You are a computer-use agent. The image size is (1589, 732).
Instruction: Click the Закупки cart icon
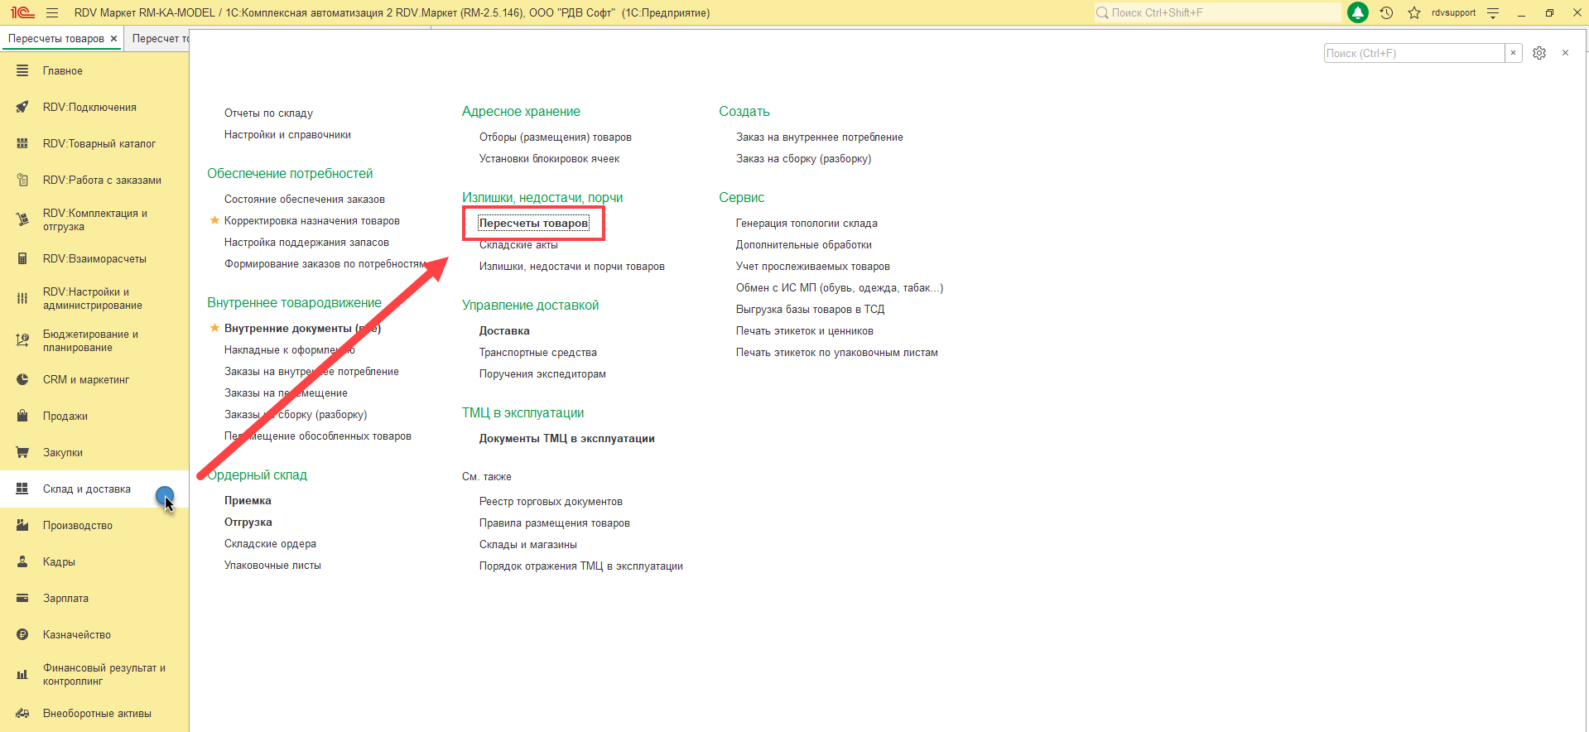coord(22,453)
